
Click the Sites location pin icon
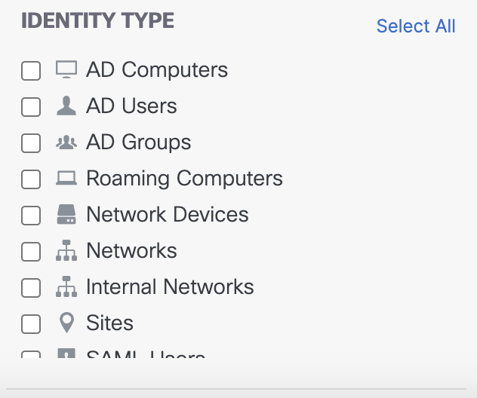66,323
